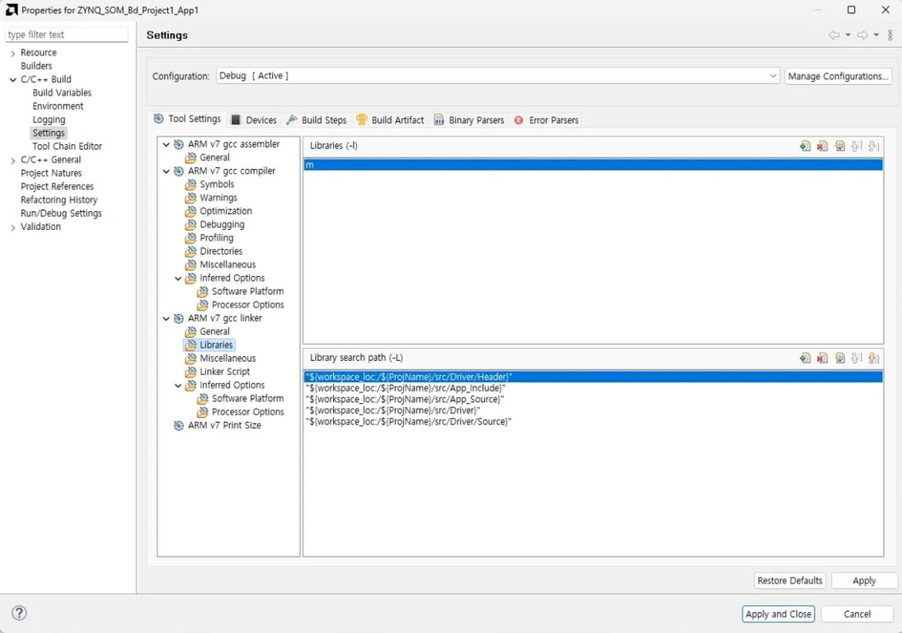This screenshot has height=633, width=902.
Task: Open the Environment page
Action: pyautogui.click(x=58, y=106)
